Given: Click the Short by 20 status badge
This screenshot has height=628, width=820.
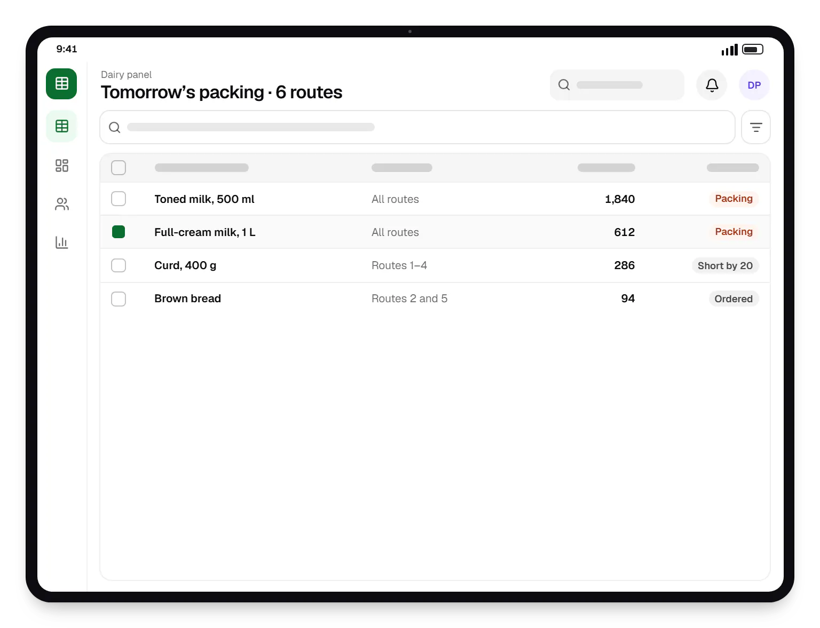Looking at the screenshot, I should pos(725,265).
